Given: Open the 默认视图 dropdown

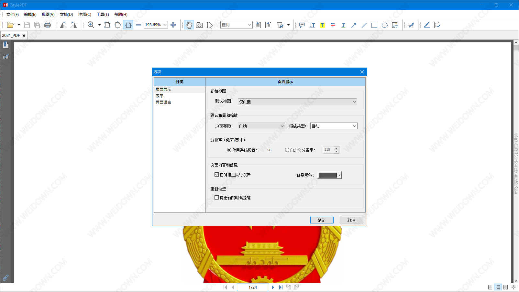Looking at the screenshot, I should pyautogui.click(x=297, y=102).
